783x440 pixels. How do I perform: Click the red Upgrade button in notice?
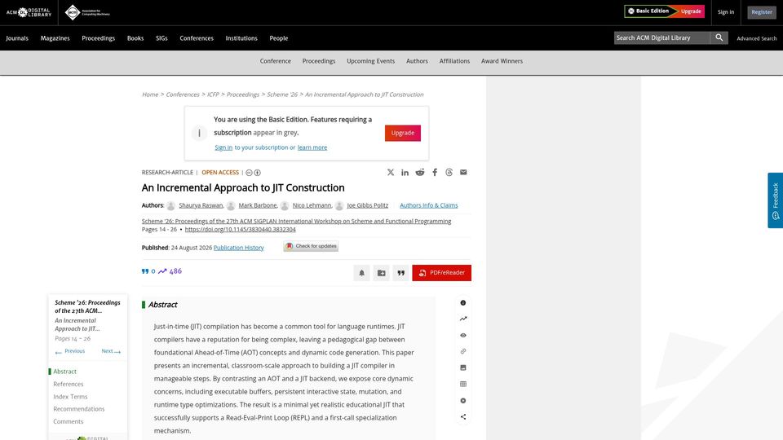coord(402,133)
